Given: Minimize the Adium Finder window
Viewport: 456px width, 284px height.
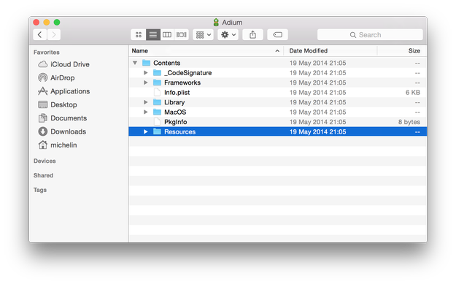Looking at the screenshot, I should coord(47,22).
